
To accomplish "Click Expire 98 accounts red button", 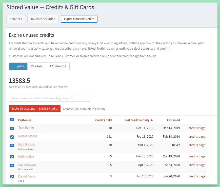I will (x=35, y=109).
